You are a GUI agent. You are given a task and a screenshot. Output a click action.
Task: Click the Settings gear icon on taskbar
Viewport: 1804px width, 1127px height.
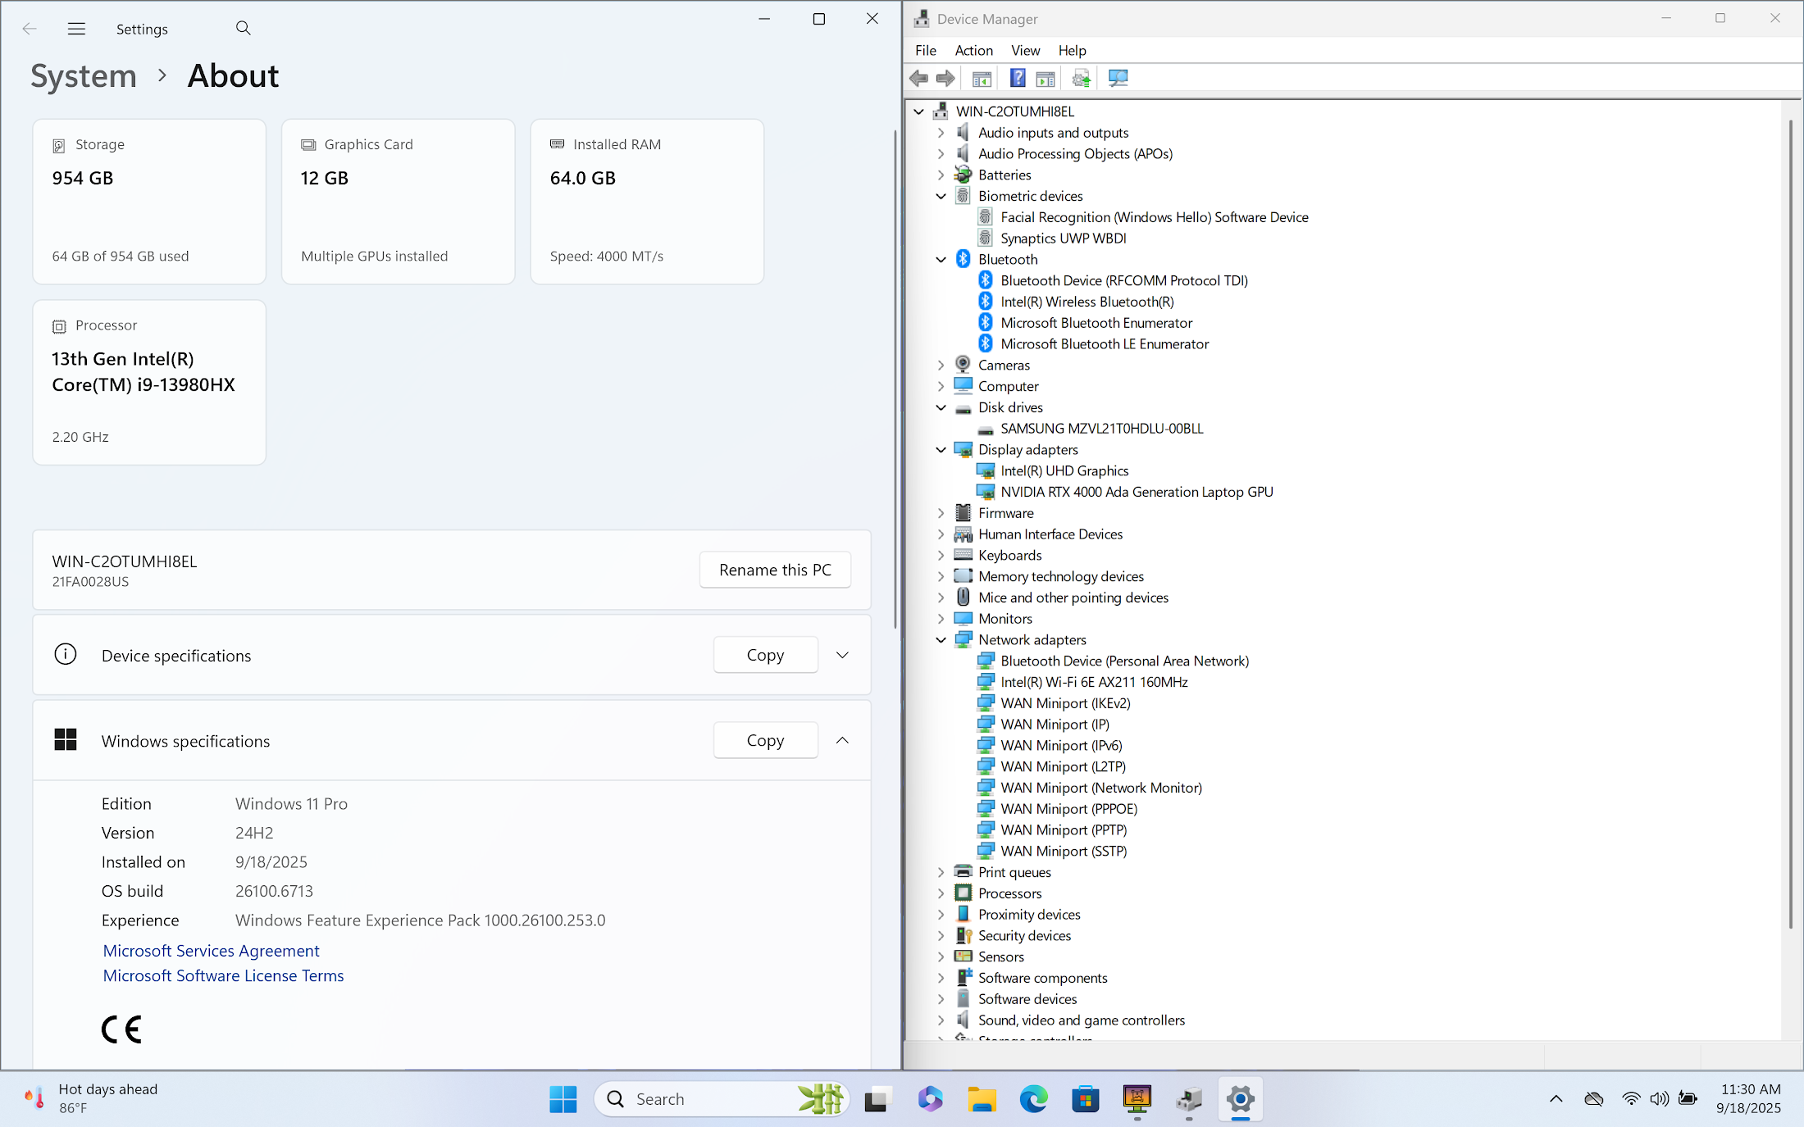pyautogui.click(x=1241, y=1099)
